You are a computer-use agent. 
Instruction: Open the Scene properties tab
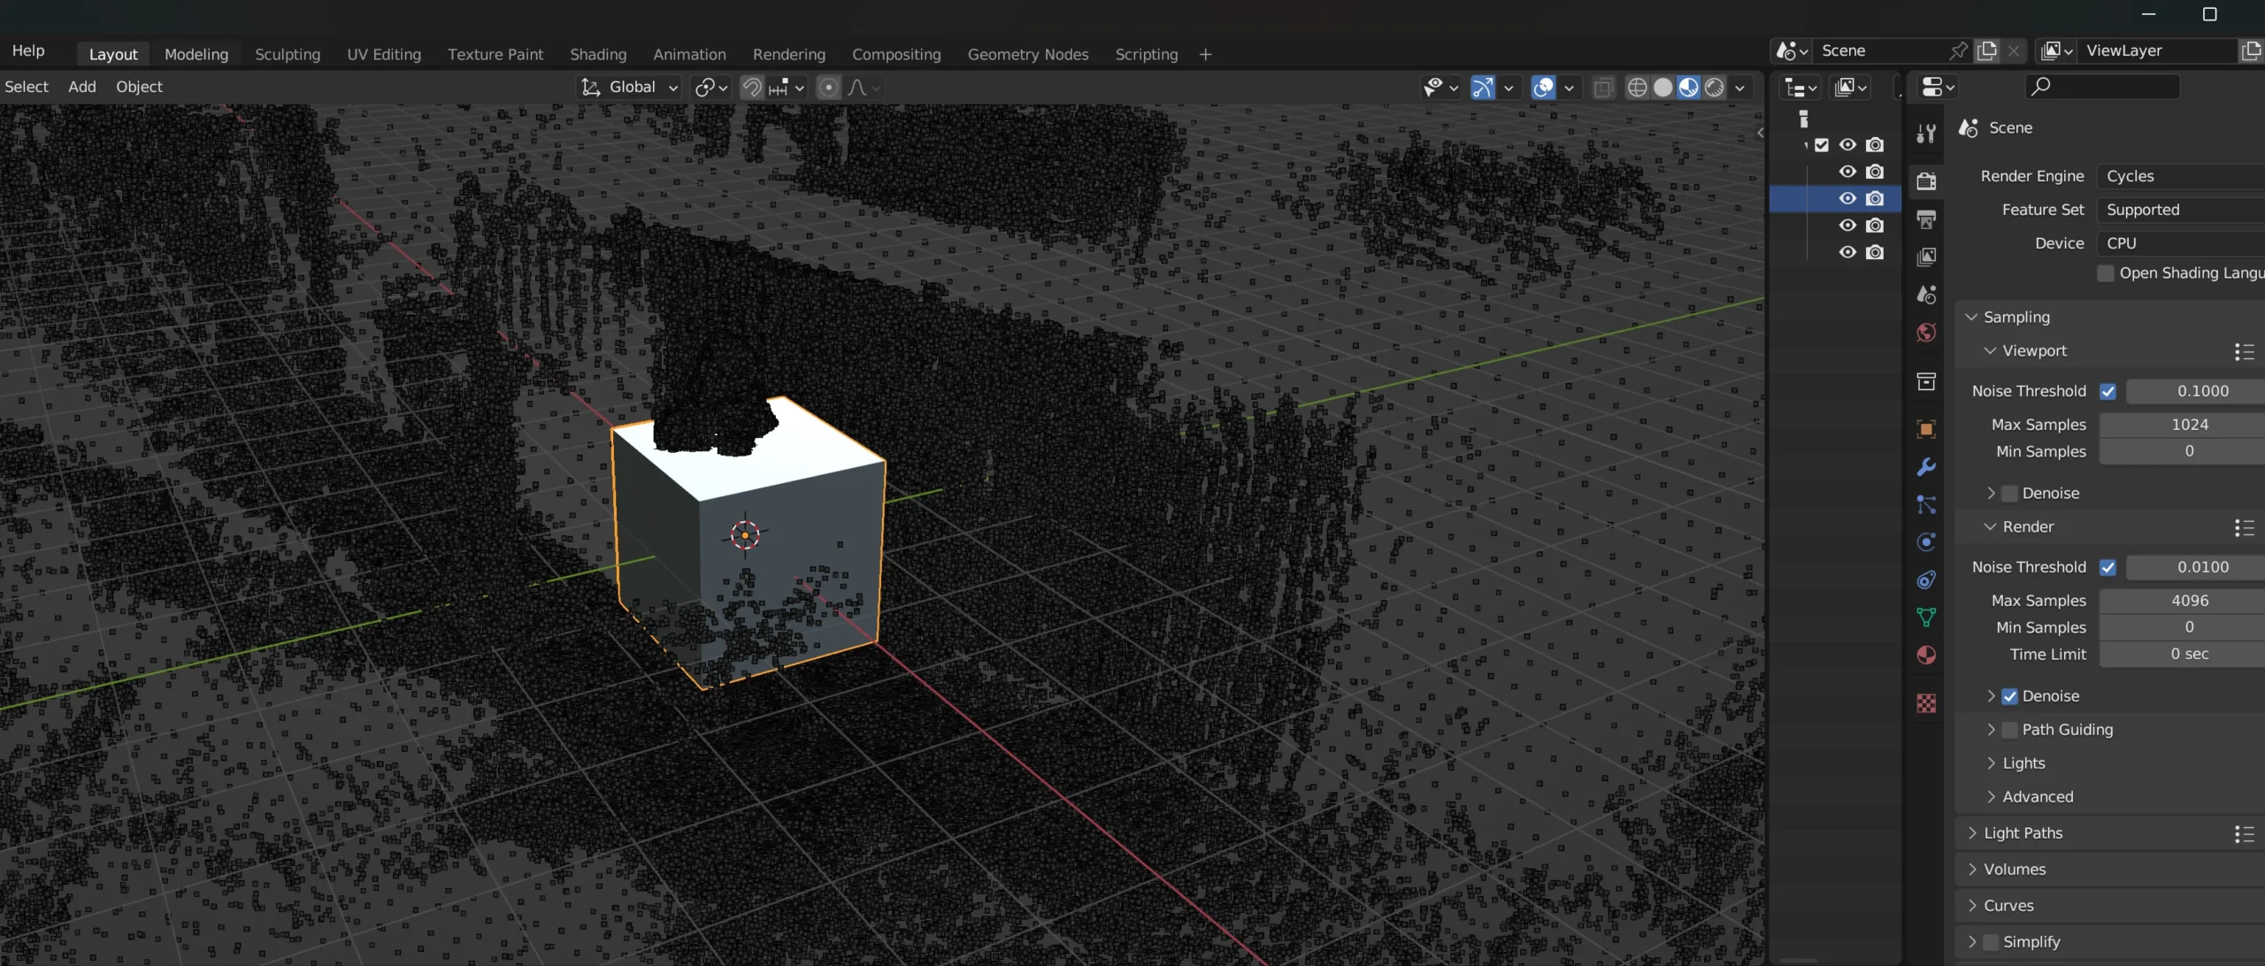point(1926,295)
